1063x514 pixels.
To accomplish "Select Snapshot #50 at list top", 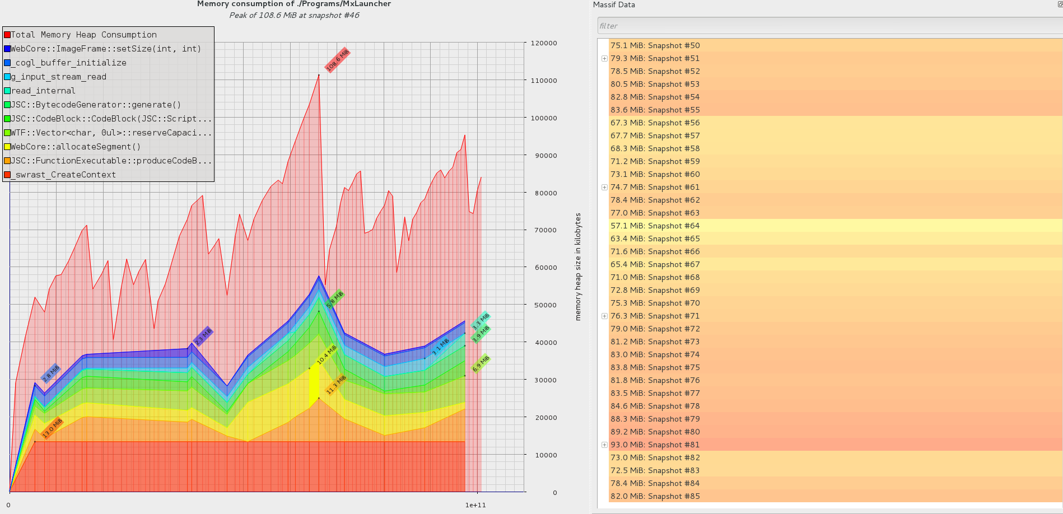I will (655, 45).
